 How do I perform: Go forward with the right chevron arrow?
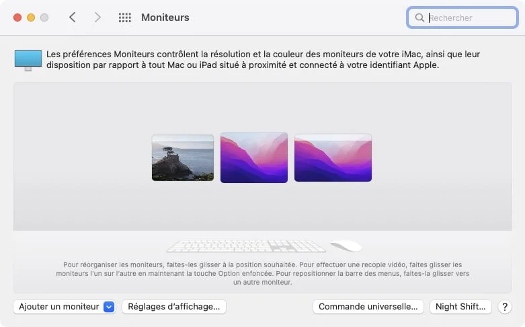(97, 17)
